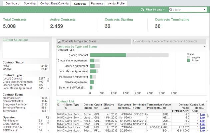Switch to the Payments tab
This screenshot has height=135, width=210.
(97, 3)
